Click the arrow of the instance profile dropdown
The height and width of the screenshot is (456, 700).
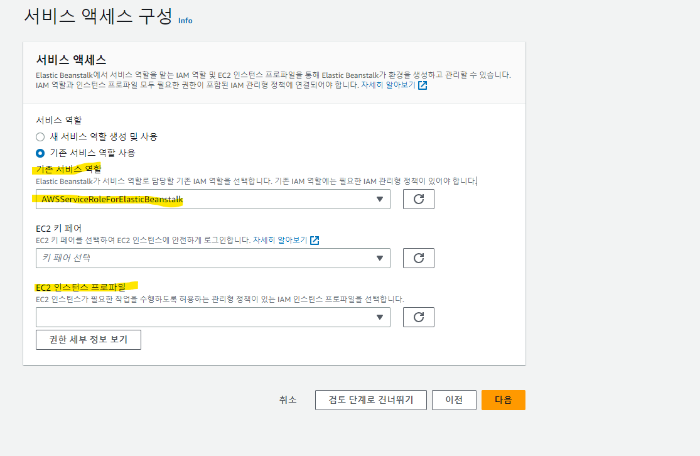click(x=379, y=317)
